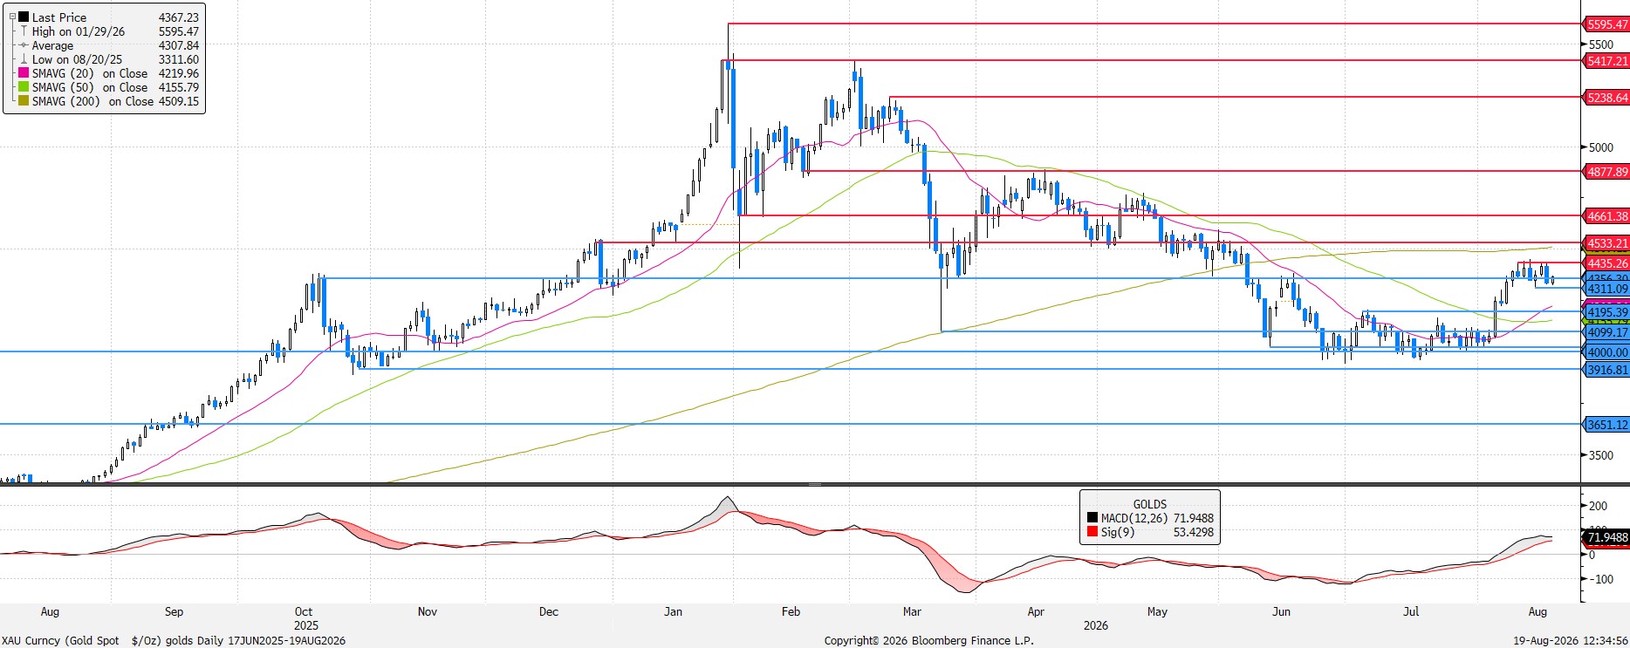
Task: Collapse the Last Price legend tree
Action: (x=12, y=17)
